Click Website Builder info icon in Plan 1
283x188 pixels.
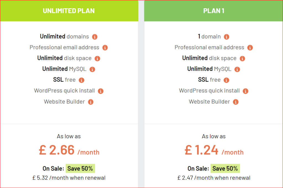point(236,102)
